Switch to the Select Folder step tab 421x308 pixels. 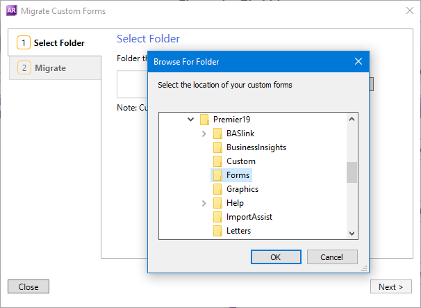pyautogui.click(x=54, y=43)
